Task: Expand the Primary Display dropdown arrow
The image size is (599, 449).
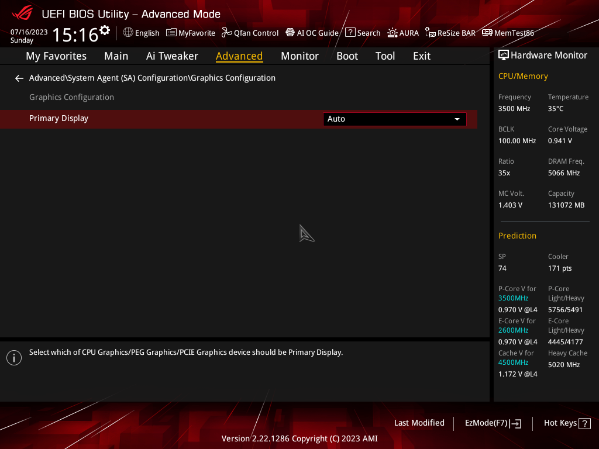Action: click(457, 119)
